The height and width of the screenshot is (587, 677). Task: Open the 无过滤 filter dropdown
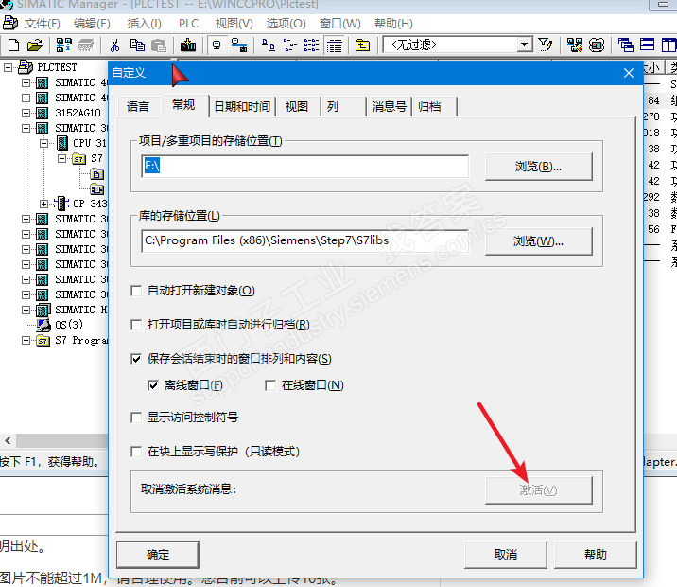524,44
